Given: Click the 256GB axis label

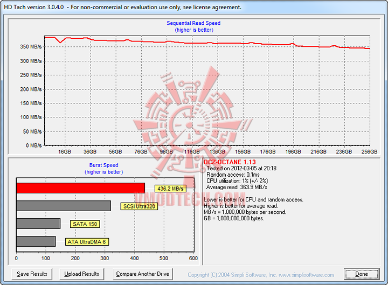Looking at the screenshot, I should (369, 151).
